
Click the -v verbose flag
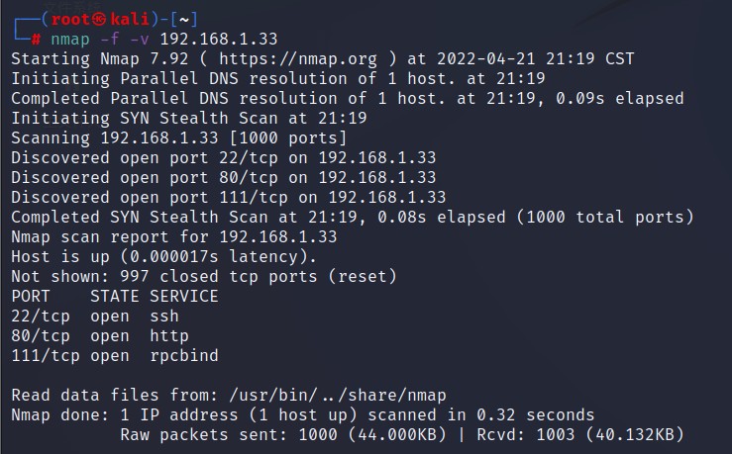140,40
